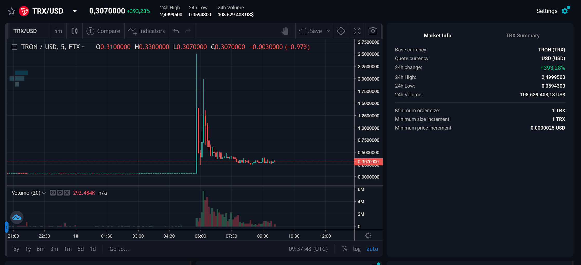This screenshot has height=265, width=581.
Task: Select the Market Info tab
Action: 437,36
